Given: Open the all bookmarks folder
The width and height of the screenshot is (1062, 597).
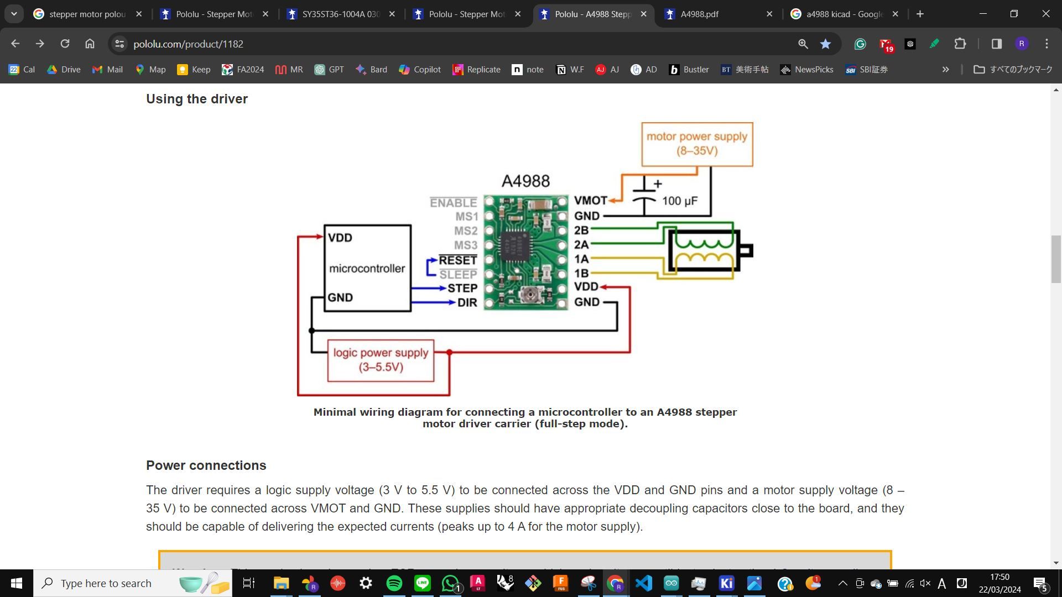Looking at the screenshot, I should pyautogui.click(x=1013, y=70).
